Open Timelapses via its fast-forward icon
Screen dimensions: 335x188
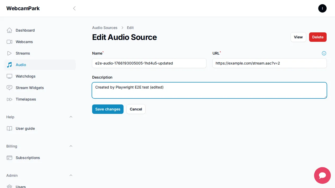9,99
